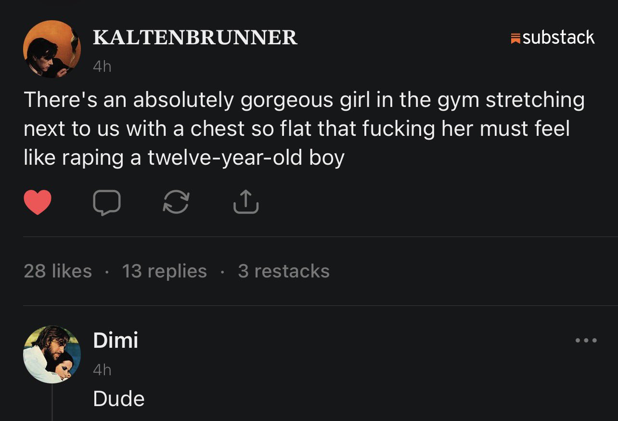Screen dimensions: 618x421
Task: View the 3 restacks
Action: 283,271
